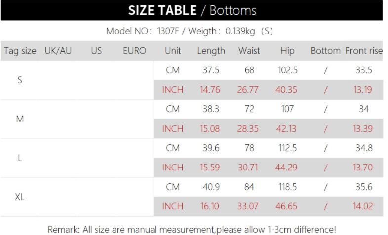This screenshot has height=235, width=388.
Task: Select the XL tag size row label
Action: tap(20, 197)
